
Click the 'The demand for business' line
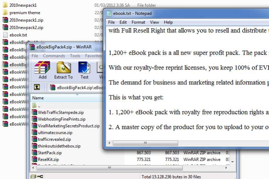click(x=189, y=83)
